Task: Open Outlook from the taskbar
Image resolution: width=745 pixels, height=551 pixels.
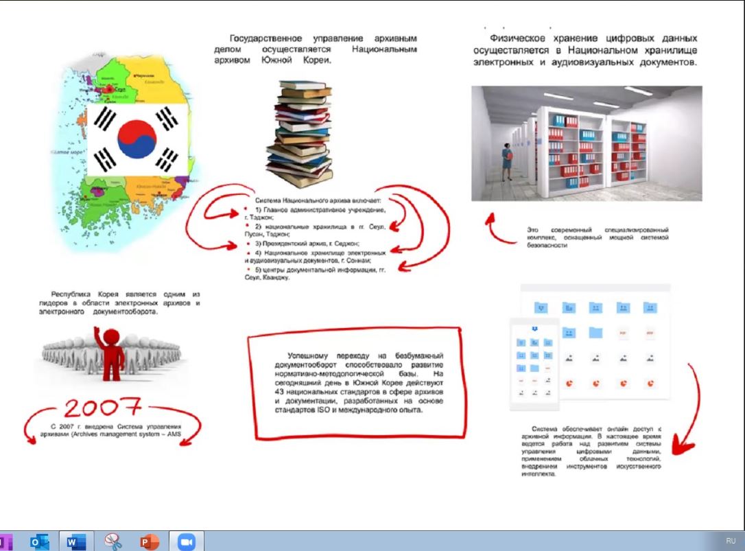Action: [39, 541]
